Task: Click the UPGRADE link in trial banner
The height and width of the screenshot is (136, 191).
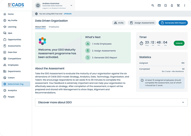Action: coord(68,14)
